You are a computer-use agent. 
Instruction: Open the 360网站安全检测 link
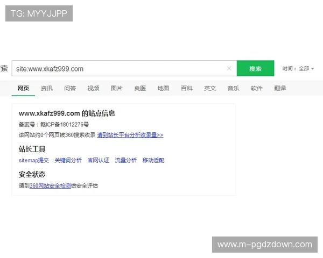(x=50, y=185)
